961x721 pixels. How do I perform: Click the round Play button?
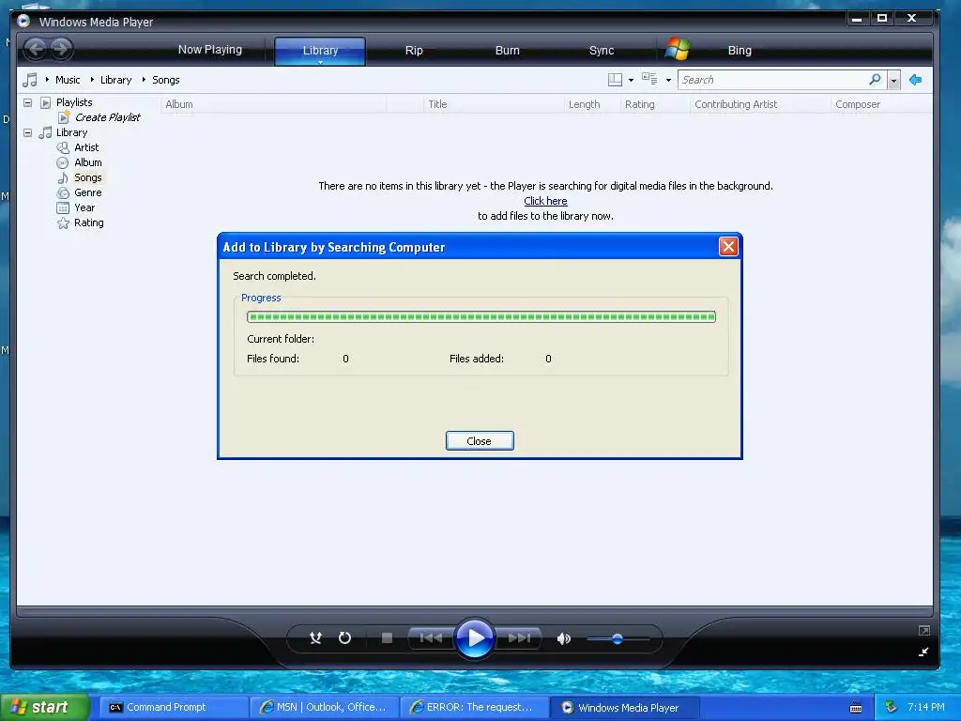(475, 637)
